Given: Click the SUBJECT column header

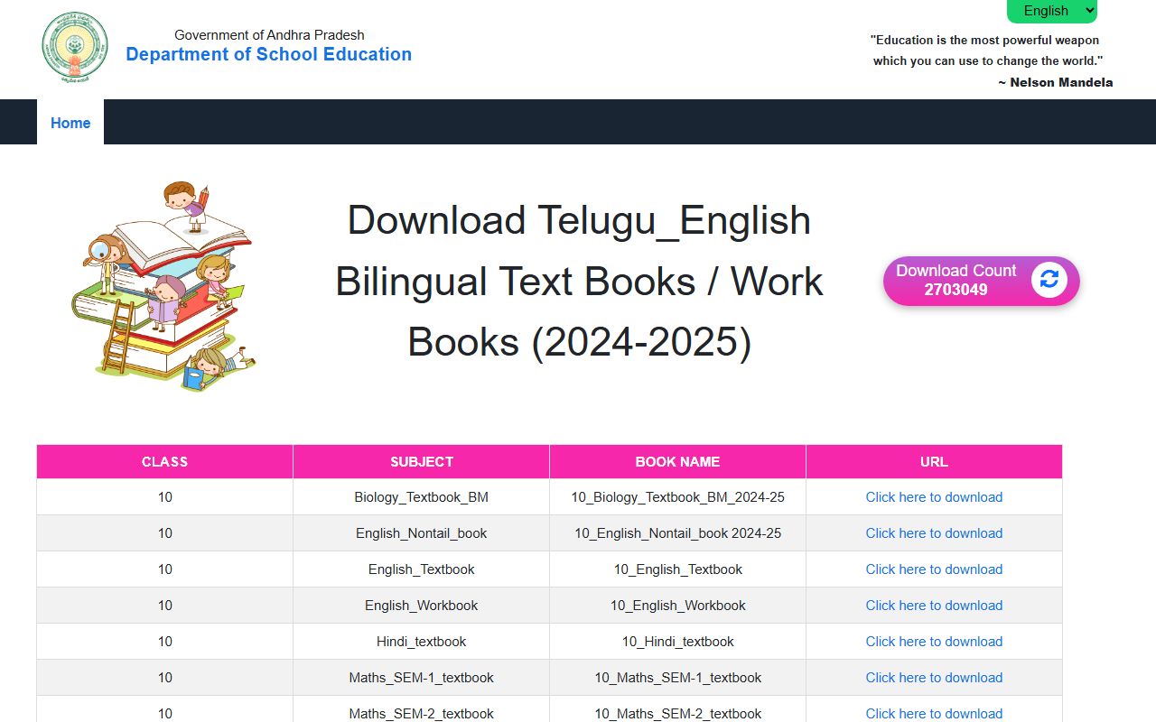Looking at the screenshot, I should (x=422, y=461).
